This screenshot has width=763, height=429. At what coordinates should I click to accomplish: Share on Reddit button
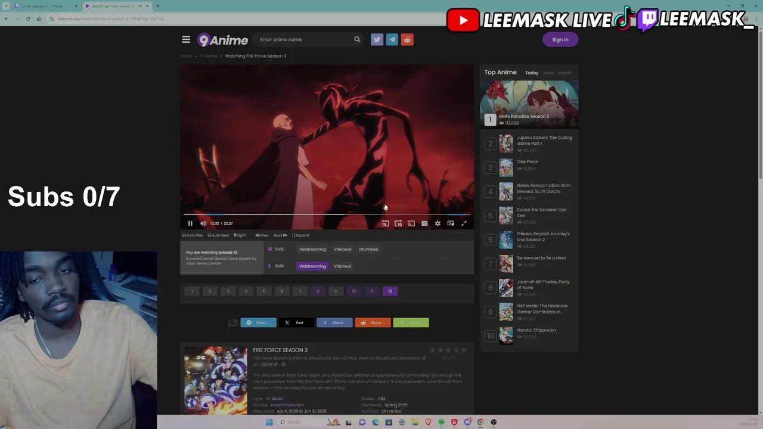(373, 323)
